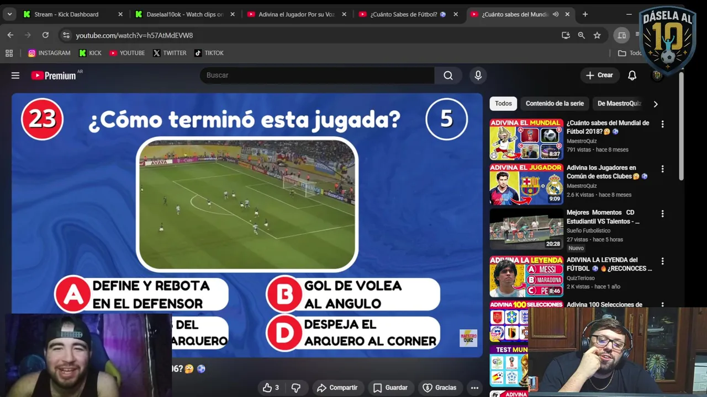Go to YouTube Premium home logo

54,76
